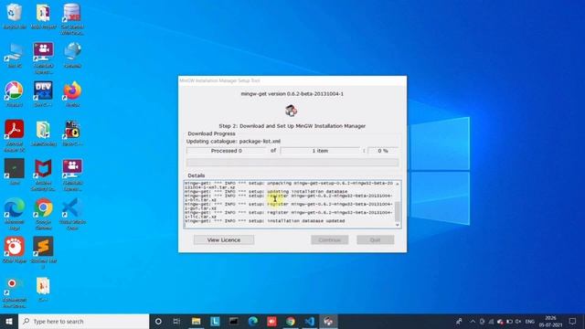Click the 'Processed 0' field

[227, 151]
